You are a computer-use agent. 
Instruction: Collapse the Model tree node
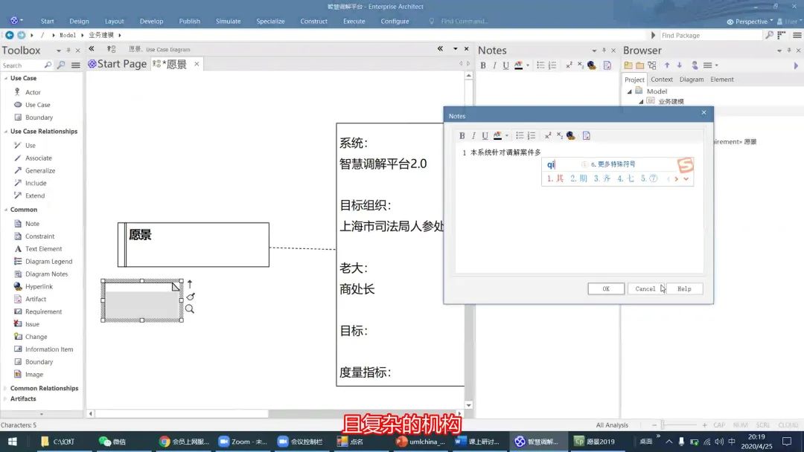[629, 91]
